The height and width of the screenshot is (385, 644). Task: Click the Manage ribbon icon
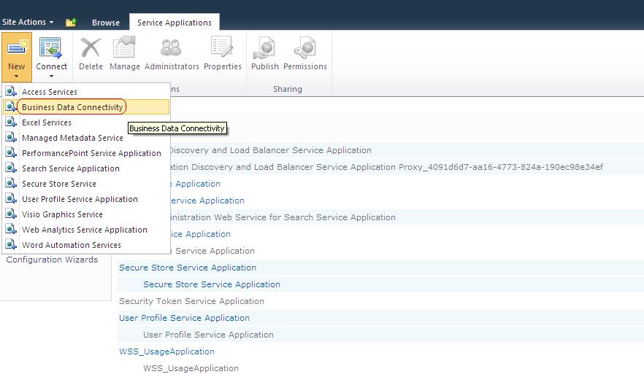click(124, 47)
